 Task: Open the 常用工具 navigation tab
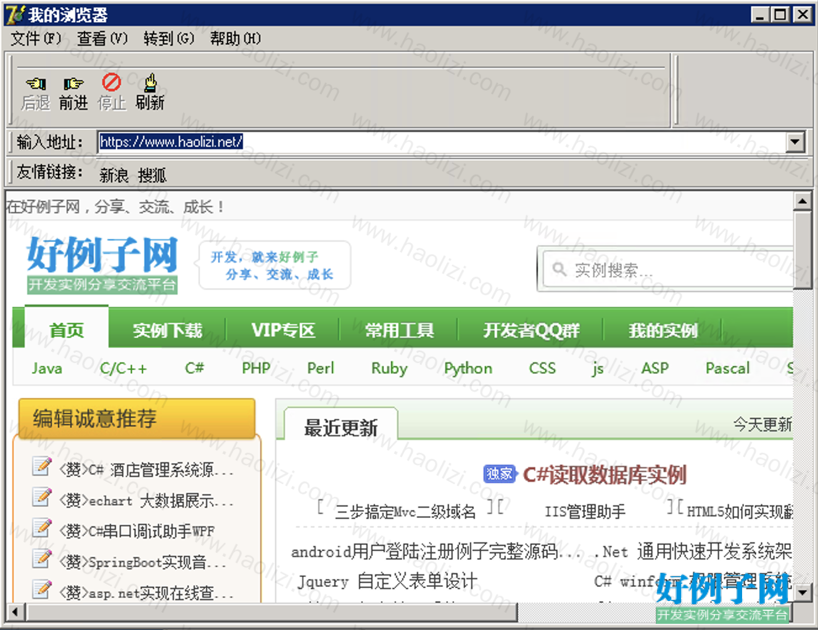pyautogui.click(x=399, y=330)
